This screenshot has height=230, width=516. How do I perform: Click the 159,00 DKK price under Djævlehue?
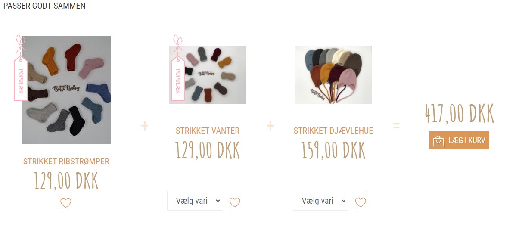(333, 150)
